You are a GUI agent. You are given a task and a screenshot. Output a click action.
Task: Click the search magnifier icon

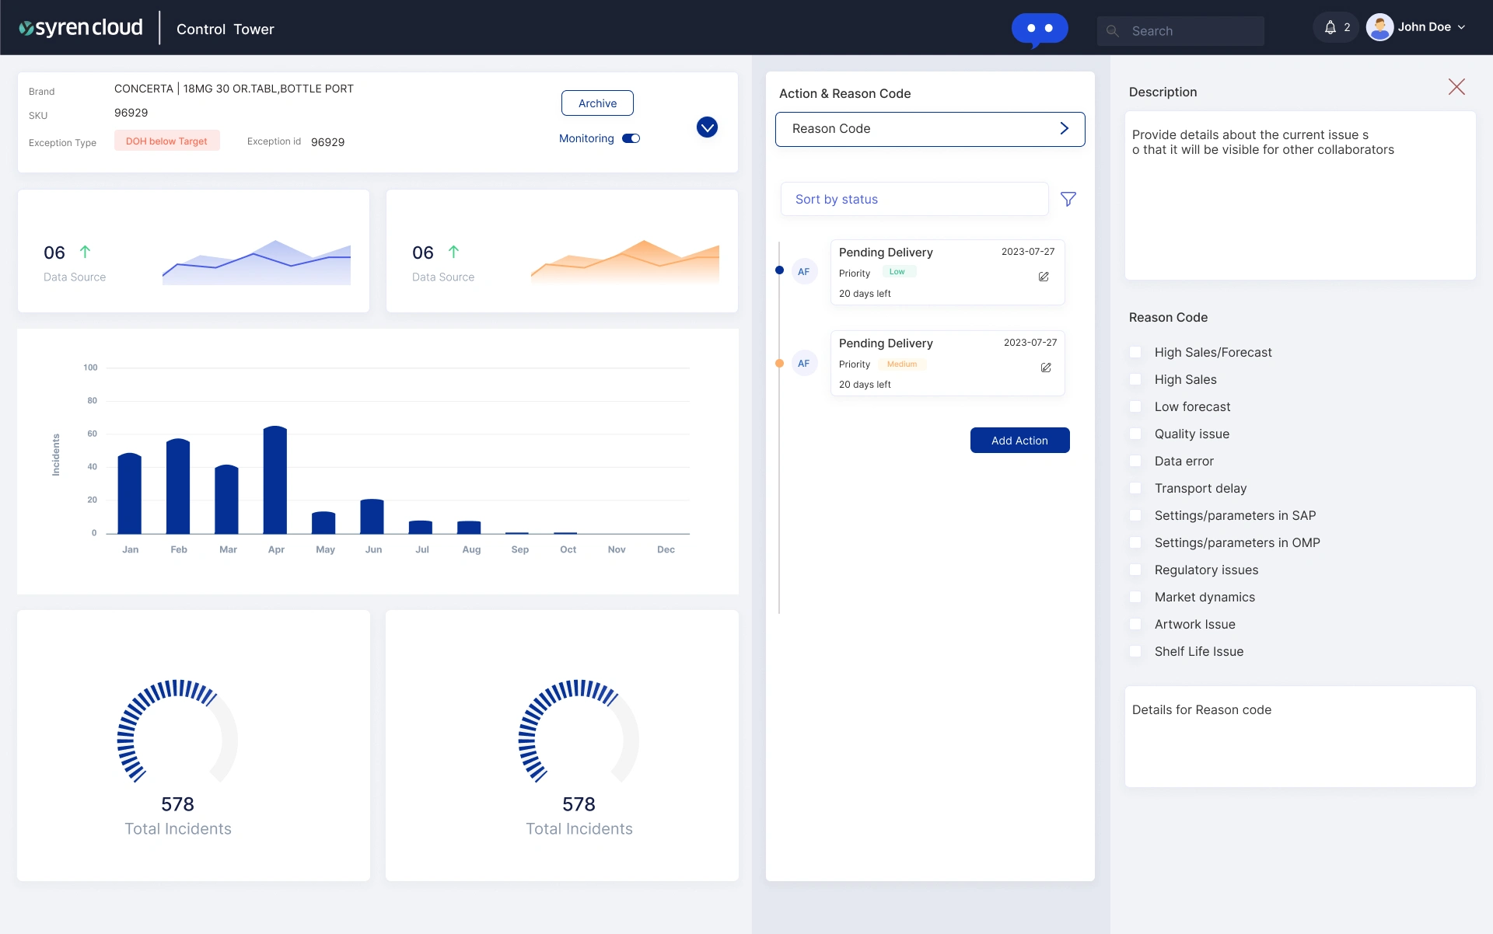coord(1113,31)
